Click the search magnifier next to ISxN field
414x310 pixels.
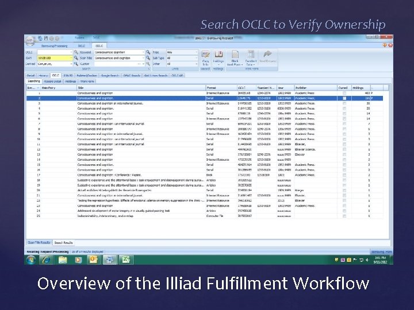point(76,58)
